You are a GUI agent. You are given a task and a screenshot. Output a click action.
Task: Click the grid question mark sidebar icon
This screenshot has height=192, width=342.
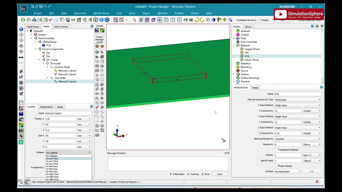pyautogui.click(x=21, y=77)
